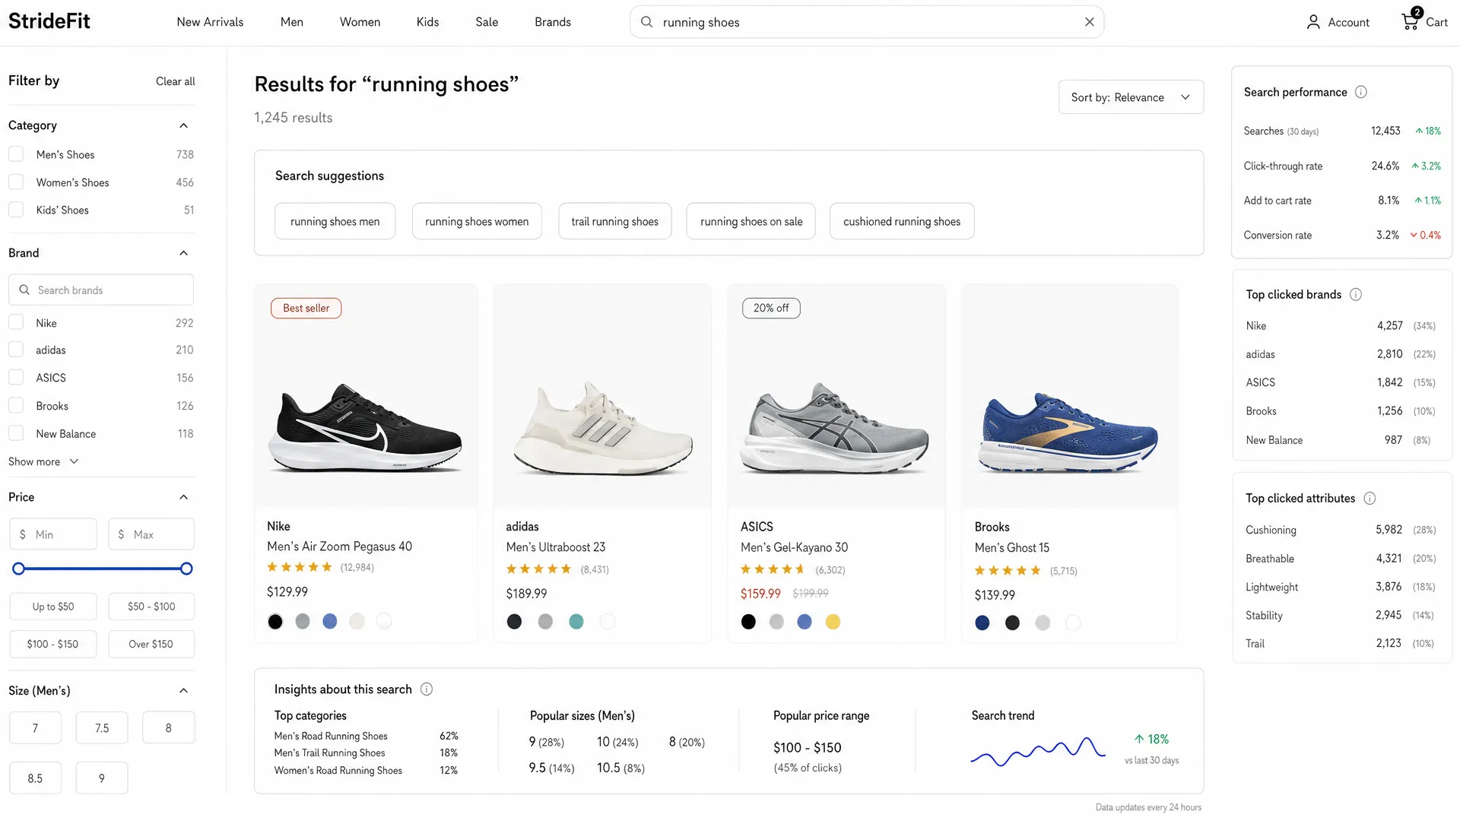This screenshot has width=1460, height=827.
Task: Click the magnifier icon in Search brands field
Action: (x=24, y=290)
